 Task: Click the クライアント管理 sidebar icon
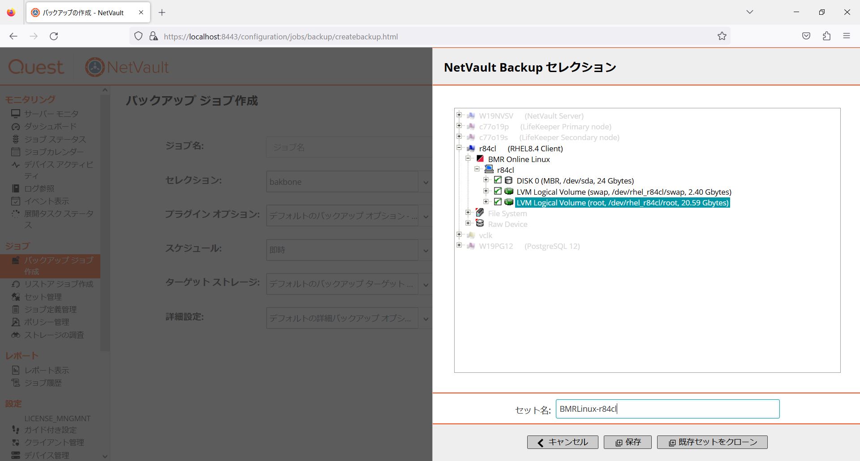[16, 442]
